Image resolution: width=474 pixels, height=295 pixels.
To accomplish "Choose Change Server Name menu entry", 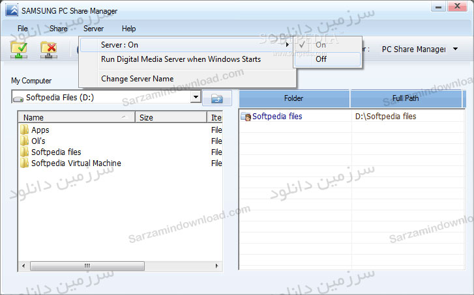I will [x=187, y=79].
